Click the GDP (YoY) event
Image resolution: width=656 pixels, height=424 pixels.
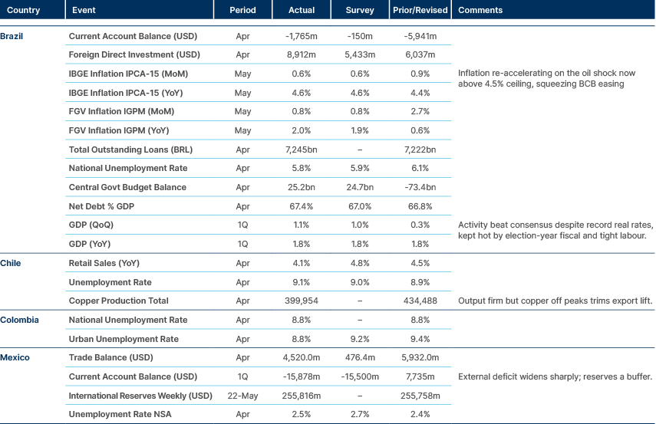point(90,244)
